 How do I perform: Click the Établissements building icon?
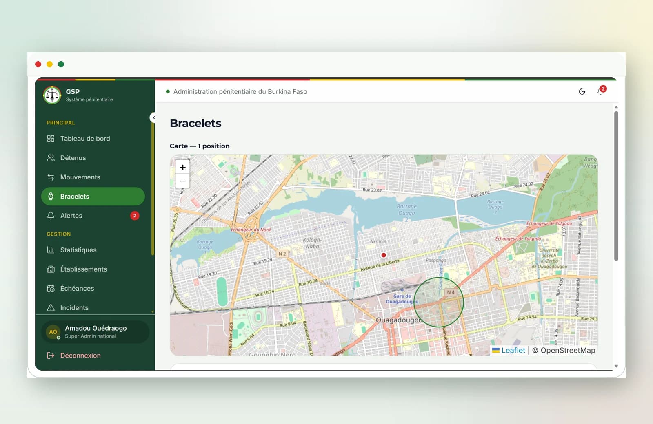pyautogui.click(x=51, y=269)
